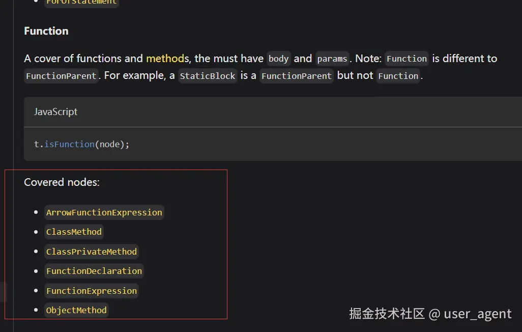Image resolution: width=522 pixels, height=332 pixels.
Task: Click the "body" inline code
Action: coord(278,59)
